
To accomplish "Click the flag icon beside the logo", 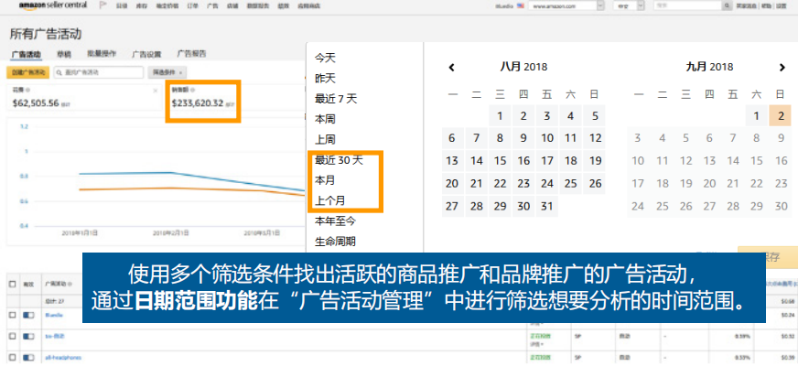I will (x=102, y=5).
